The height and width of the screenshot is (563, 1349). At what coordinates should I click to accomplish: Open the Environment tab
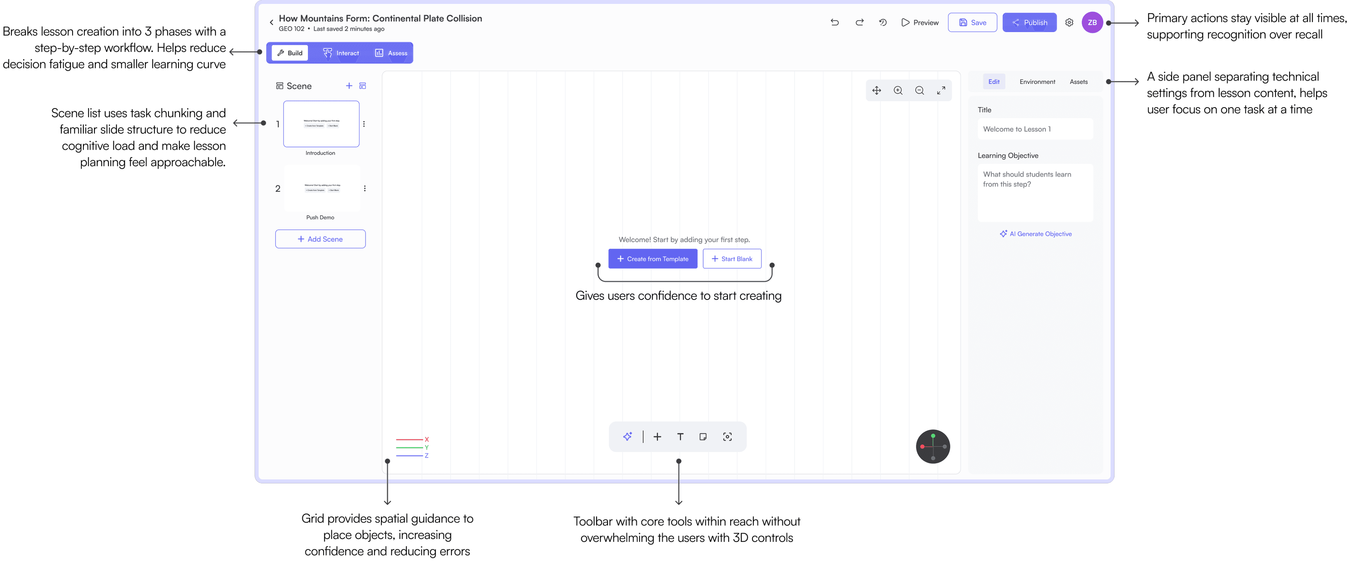point(1037,82)
